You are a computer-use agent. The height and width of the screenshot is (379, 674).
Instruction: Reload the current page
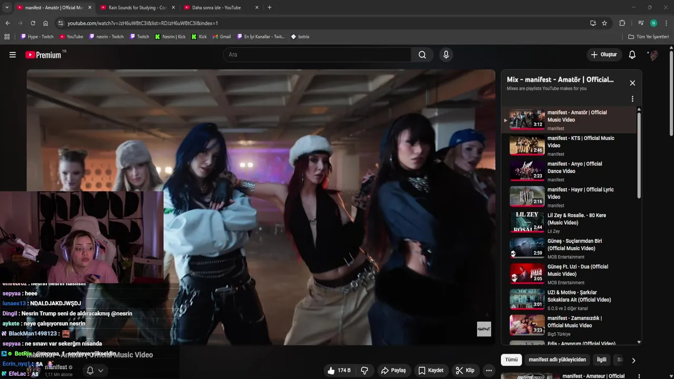coord(33,23)
